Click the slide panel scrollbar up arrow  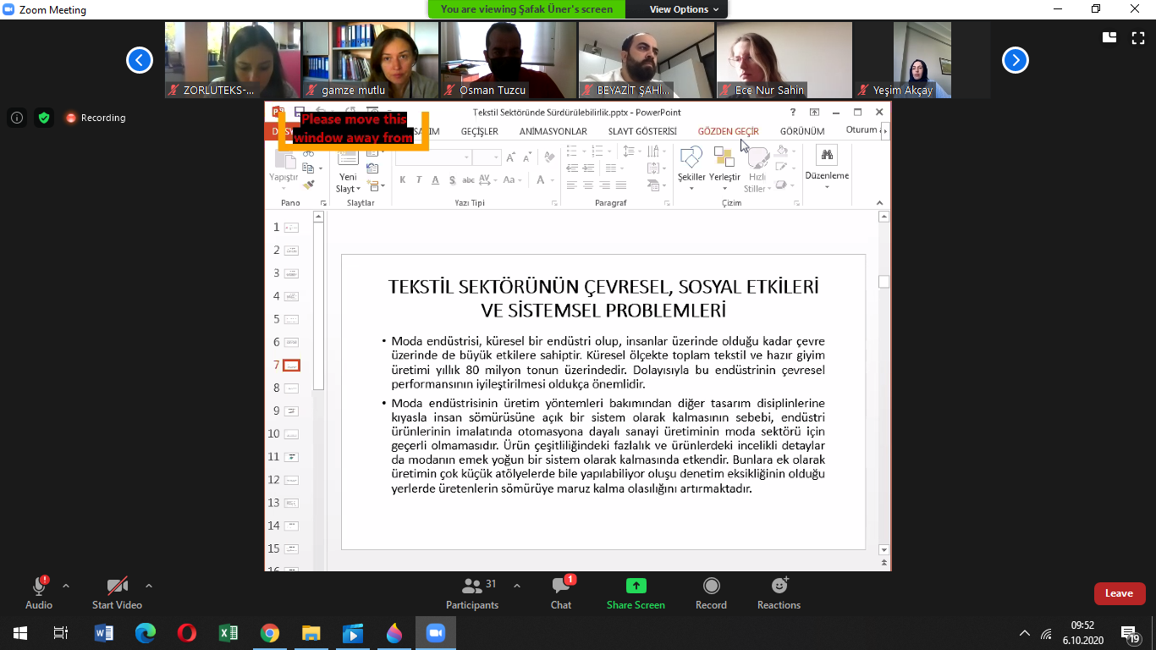pyautogui.click(x=319, y=217)
